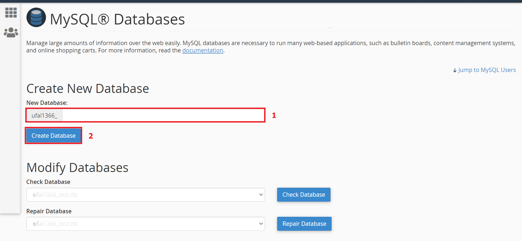
Task: Click the Repair Database field label
Action: pyautogui.click(x=49, y=211)
